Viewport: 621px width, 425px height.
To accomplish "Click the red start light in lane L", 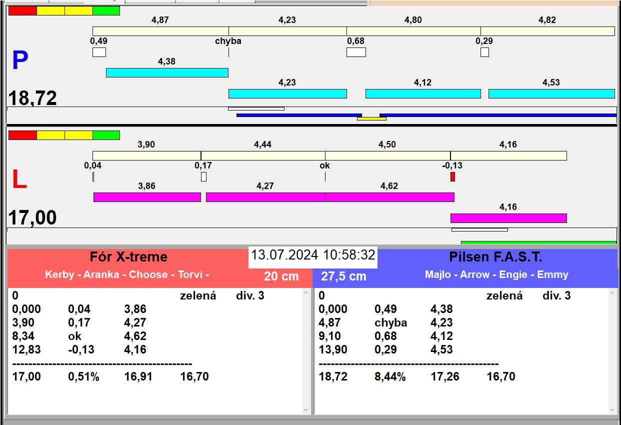I will (x=22, y=135).
